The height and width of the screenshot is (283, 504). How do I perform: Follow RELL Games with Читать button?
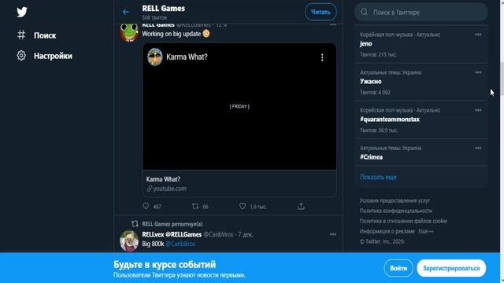(x=321, y=12)
